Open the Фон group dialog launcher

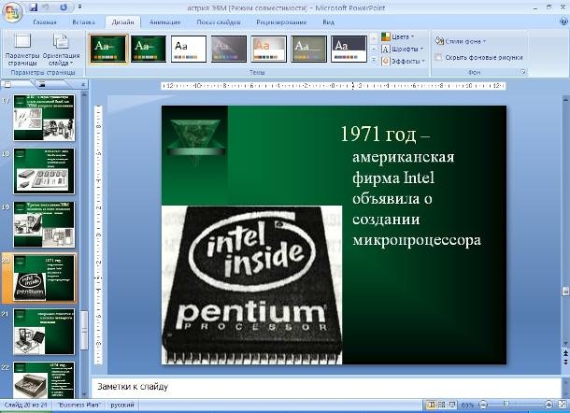(x=523, y=72)
